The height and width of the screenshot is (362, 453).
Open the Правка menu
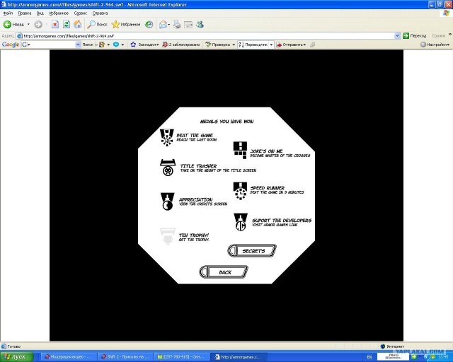tap(25, 13)
